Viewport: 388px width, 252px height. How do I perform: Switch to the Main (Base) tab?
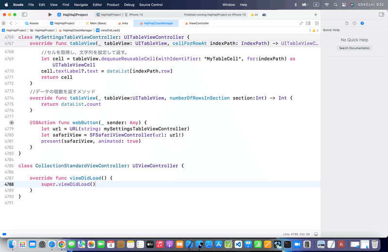coord(96,23)
